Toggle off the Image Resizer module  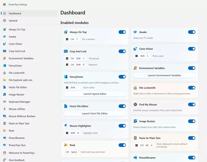tap(192, 121)
